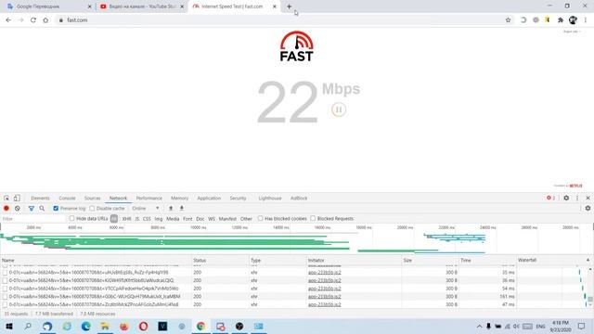Open Windows Start menu
This screenshot has width=594, height=334.
[9, 327]
